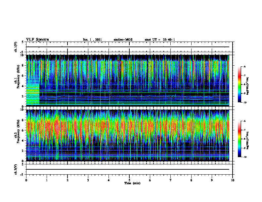Click the station=MOS label
Viewport: 262px width, 202px height.
pos(123,40)
